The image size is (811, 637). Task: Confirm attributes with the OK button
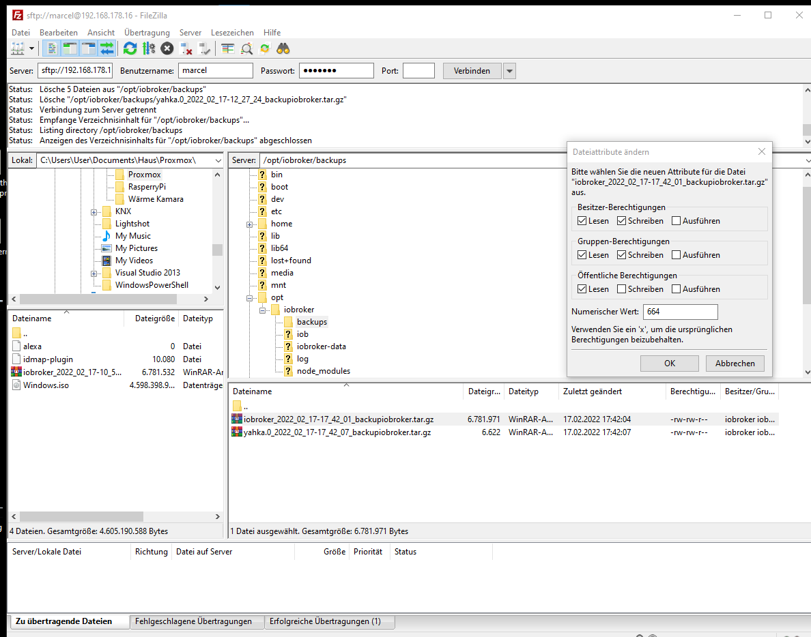coord(669,364)
